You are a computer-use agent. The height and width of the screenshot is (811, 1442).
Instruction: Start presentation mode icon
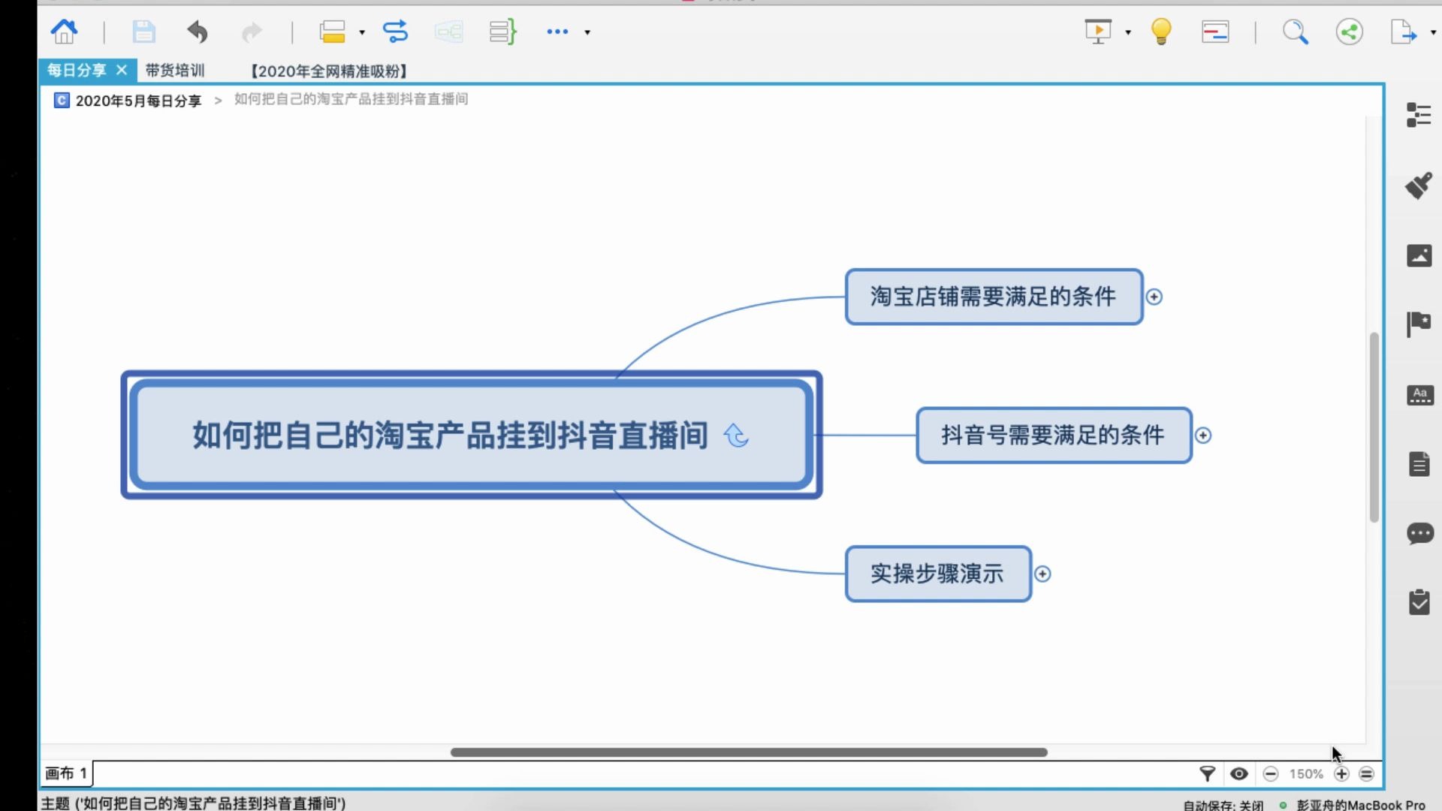pos(1098,32)
